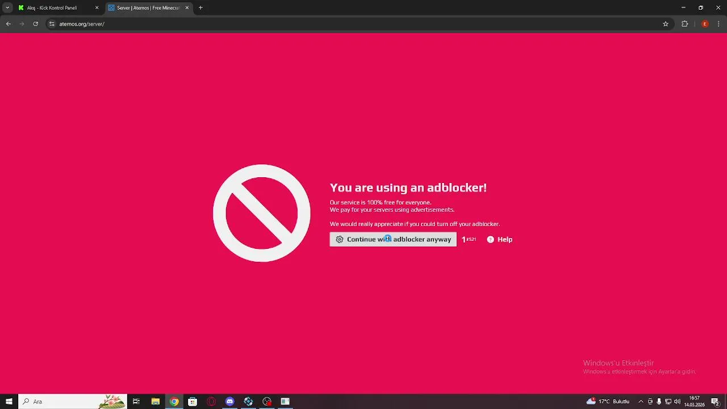This screenshot has width=727, height=409.
Task: Open the volume control in the tray
Action: click(x=677, y=402)
